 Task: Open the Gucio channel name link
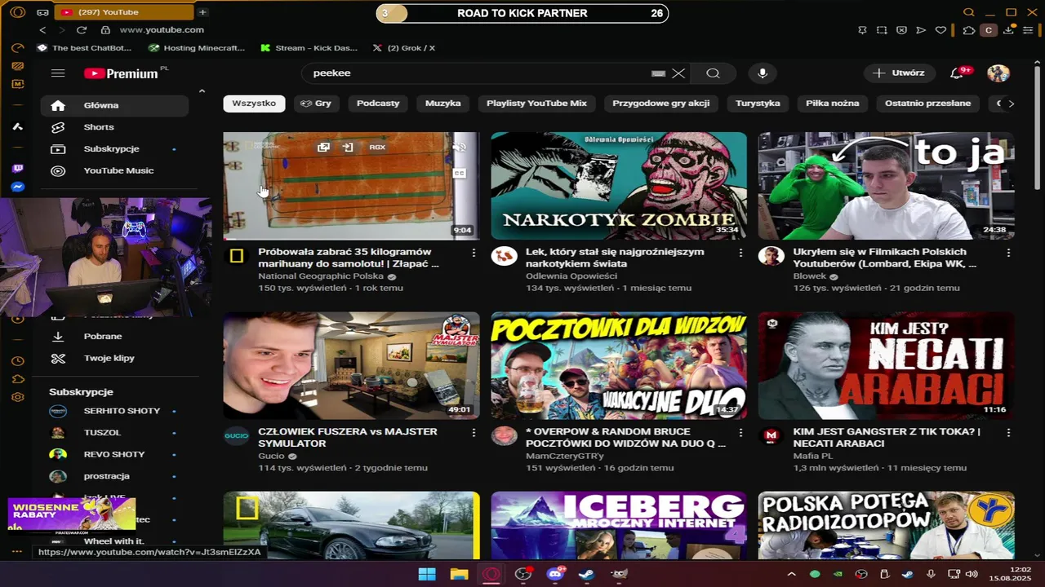coord(271,456)
